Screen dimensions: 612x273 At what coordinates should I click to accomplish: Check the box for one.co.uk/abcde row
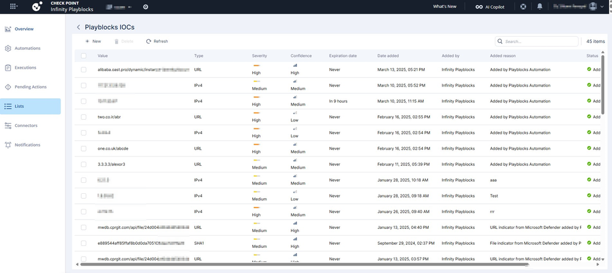pyautogui.click(x=84, y=148)
